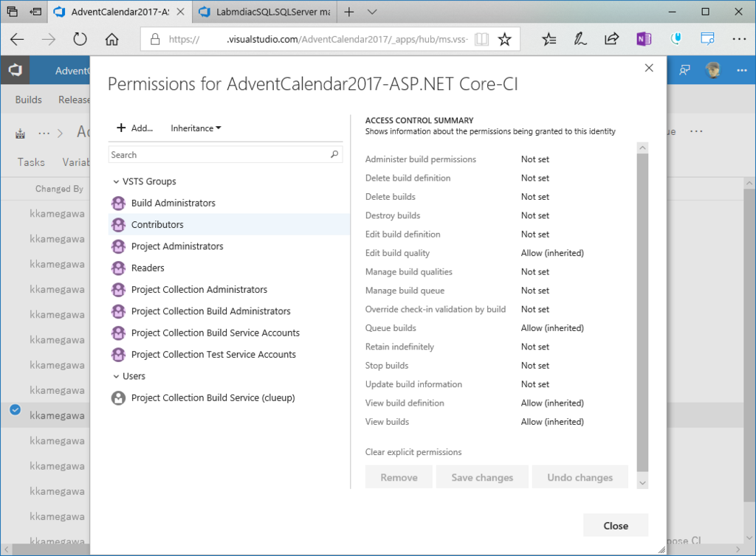Image resolution: width=756 pixels, height=556 pixels.
Task: Click the browser Back arrow
Action: click(17, 39)
